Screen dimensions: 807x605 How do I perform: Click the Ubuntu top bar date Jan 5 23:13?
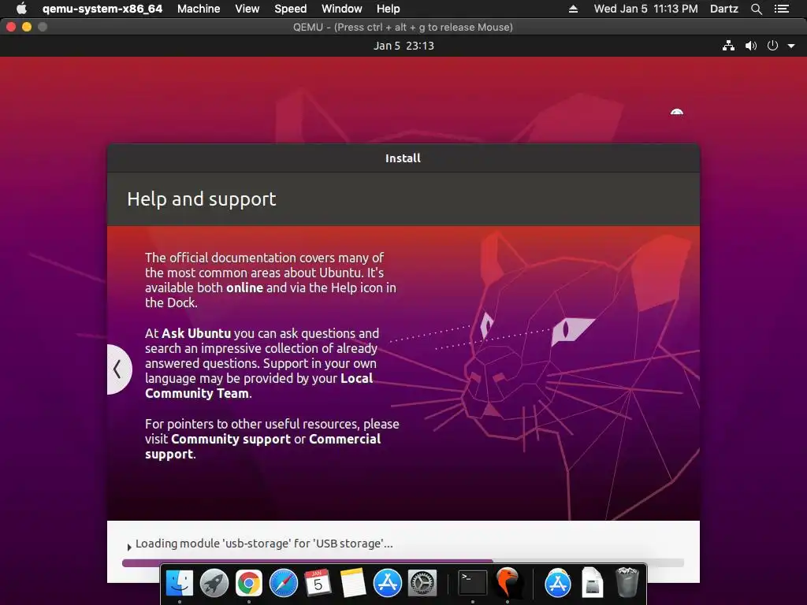click(x=403, y=46)
